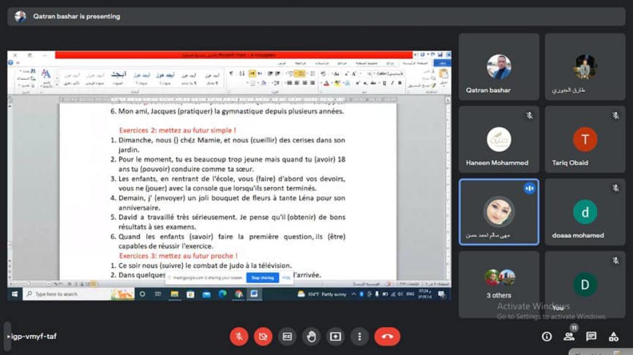Open the activities panel icon

point(613,336)
